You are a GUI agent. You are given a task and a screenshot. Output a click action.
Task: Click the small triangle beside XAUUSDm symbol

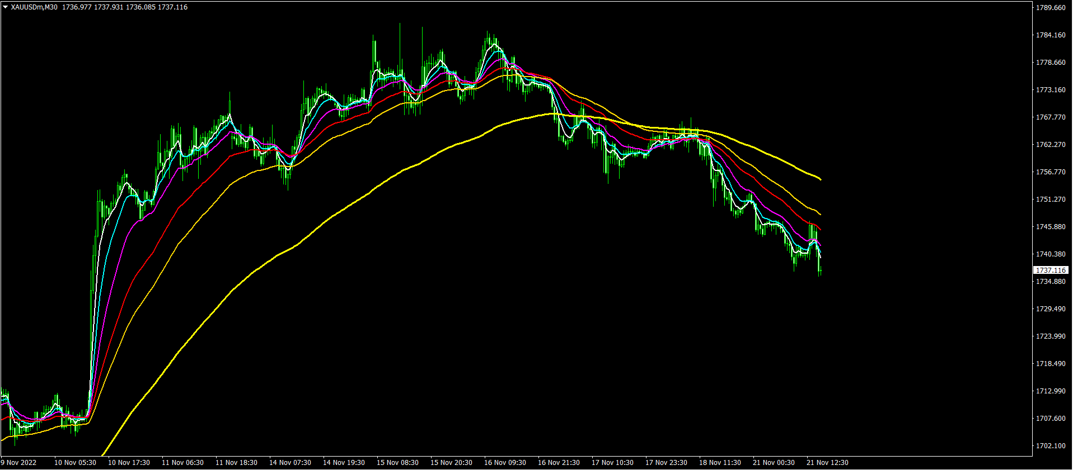(x=5, y=7)
